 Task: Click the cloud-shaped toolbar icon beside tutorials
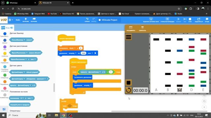(34, 20)
